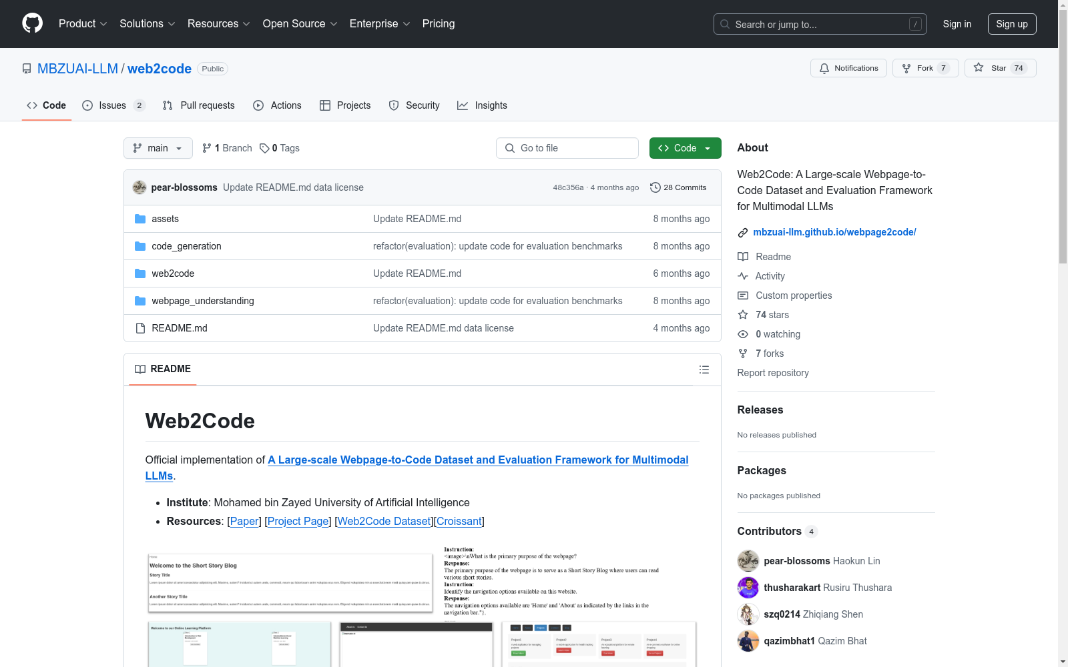Screen dimensions: 1068x667
Task: Open Custom properties via its sidebar icon
Action: pyautogui.click(x=743, y=295)
